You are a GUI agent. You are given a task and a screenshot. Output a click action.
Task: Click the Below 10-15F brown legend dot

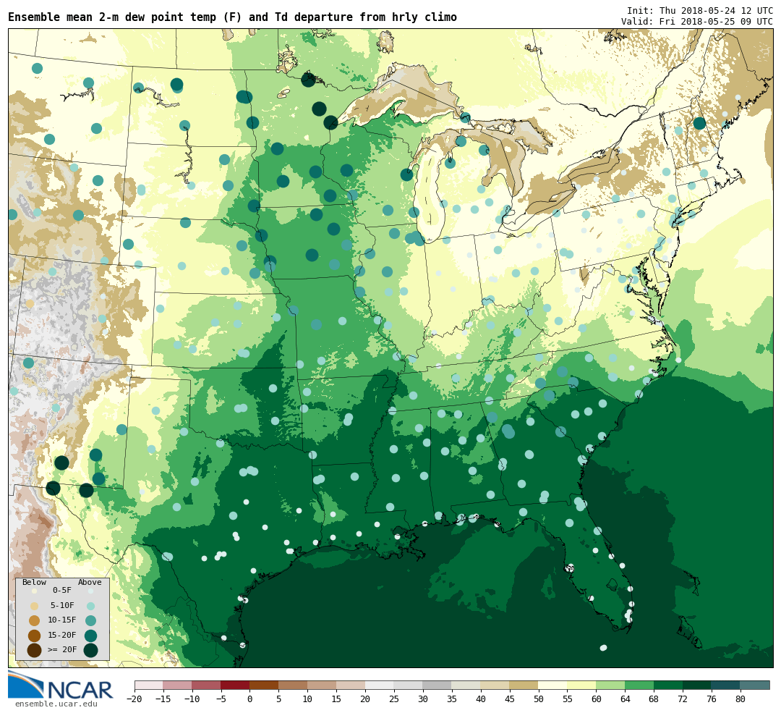35,621
